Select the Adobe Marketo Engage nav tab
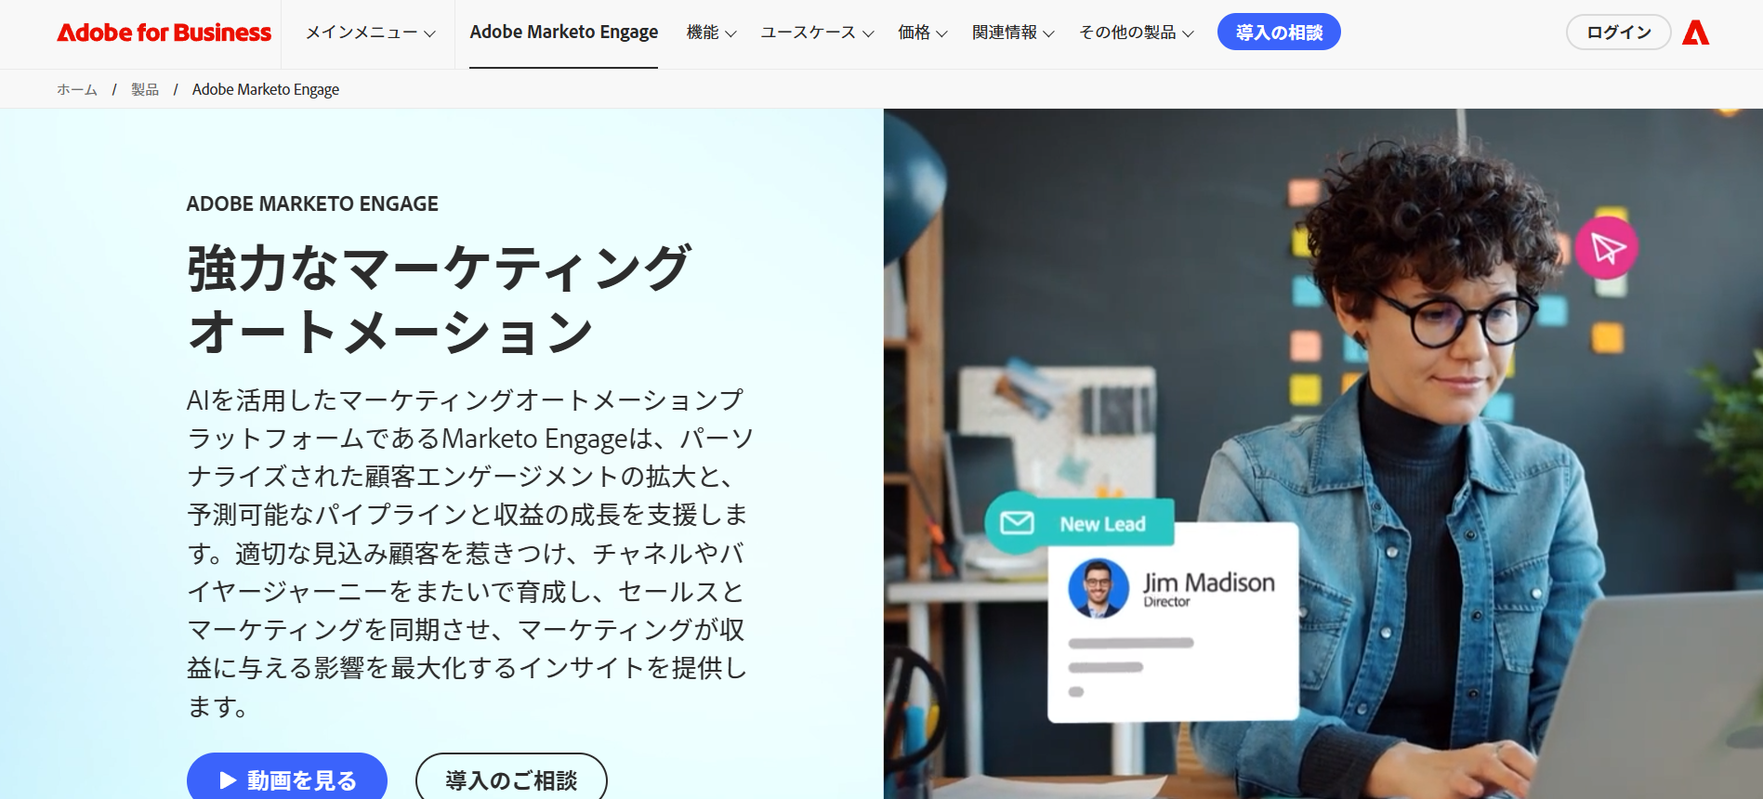Viewport: 1763px width, 799px height. [563, 33]
